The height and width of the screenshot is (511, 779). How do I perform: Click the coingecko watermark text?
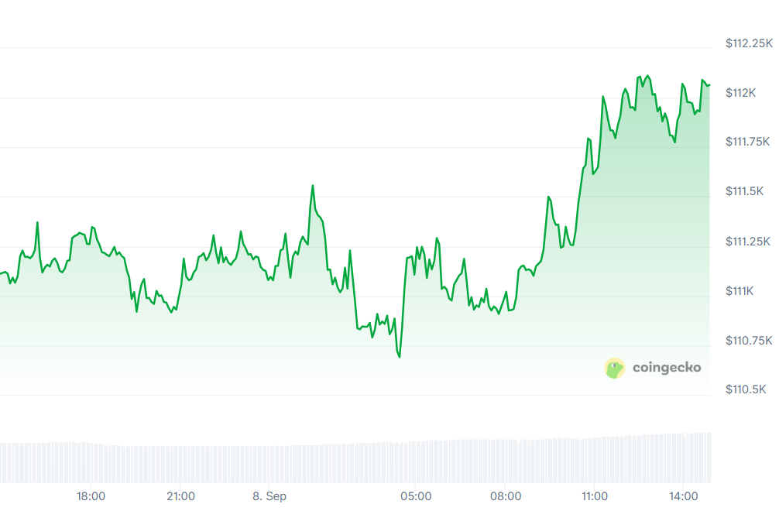666,368
